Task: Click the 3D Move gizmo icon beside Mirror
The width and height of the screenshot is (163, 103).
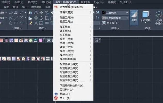Action: pos(36,13)
